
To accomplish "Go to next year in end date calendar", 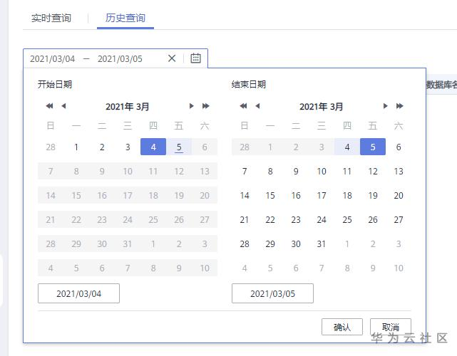I will tap(400, 106).
